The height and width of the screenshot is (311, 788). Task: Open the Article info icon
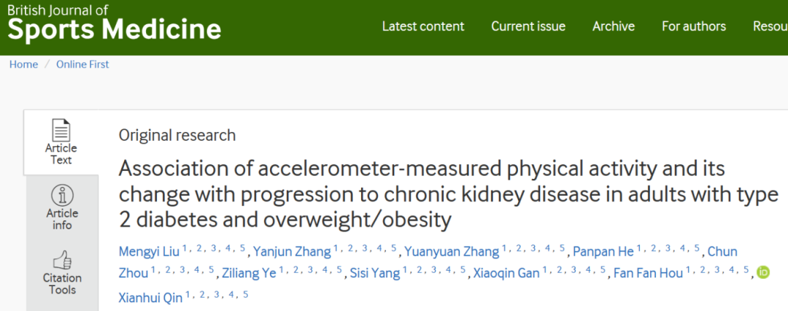62,195
